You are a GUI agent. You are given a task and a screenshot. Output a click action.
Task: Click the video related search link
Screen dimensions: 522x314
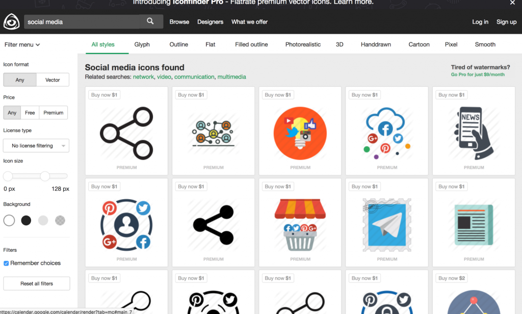(x=164, y=77)
